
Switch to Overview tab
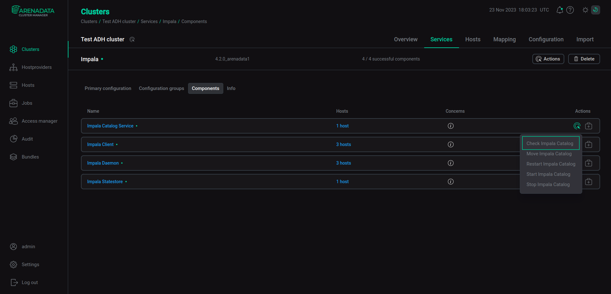(x=406, y=39)
